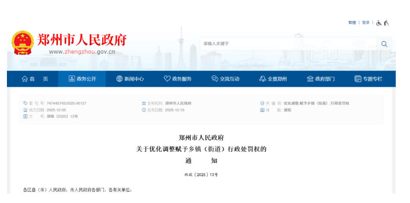Open the 政府部门 navigation tab
The image size is (410, 203).
coord(321,79)
